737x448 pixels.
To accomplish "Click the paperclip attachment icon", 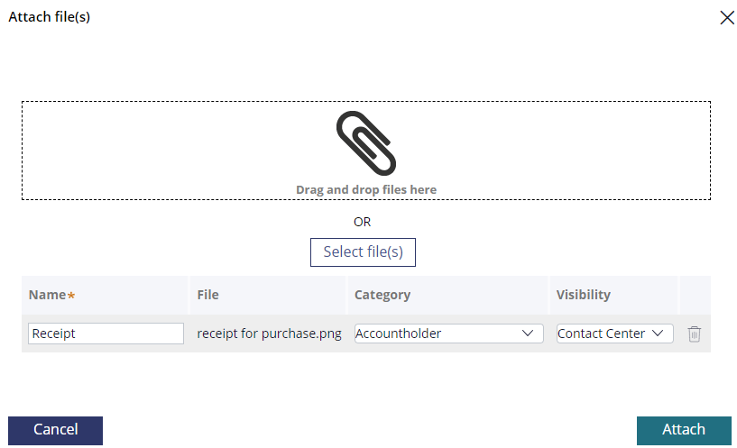I will (366, 143).
